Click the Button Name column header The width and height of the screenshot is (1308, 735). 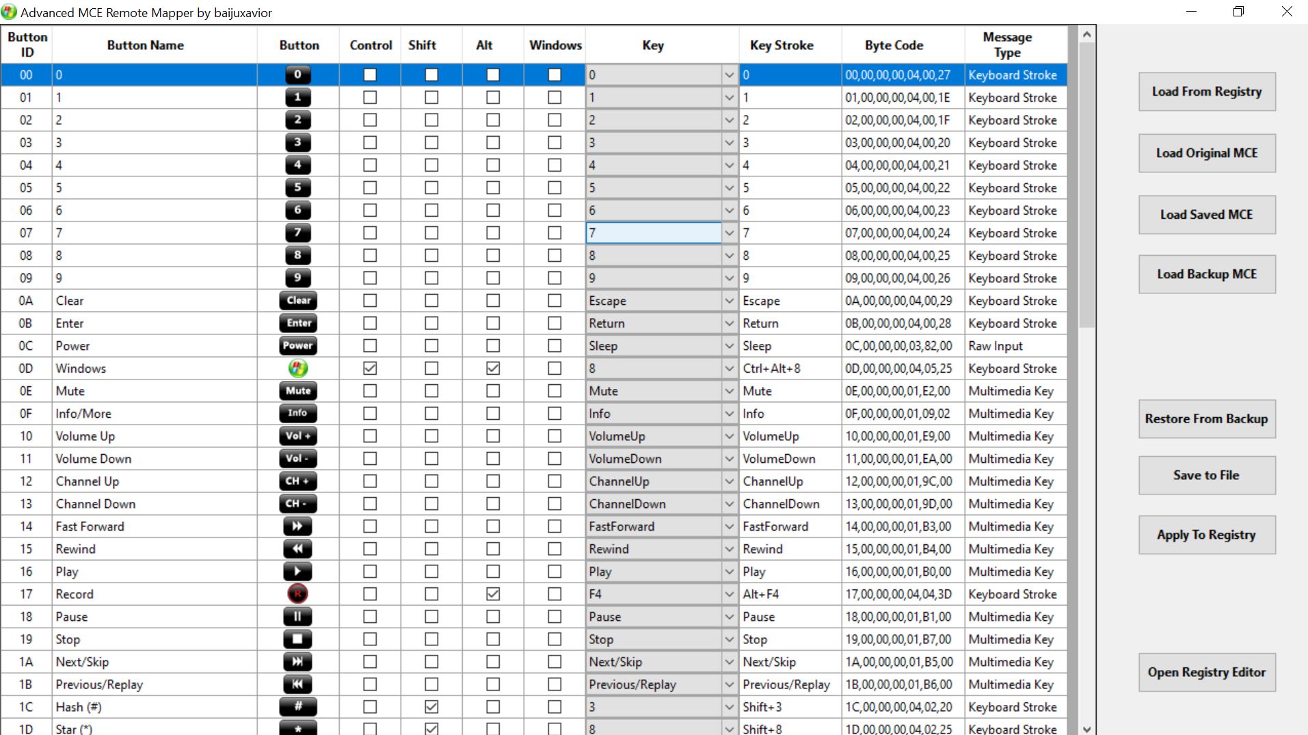click(155, 45)
